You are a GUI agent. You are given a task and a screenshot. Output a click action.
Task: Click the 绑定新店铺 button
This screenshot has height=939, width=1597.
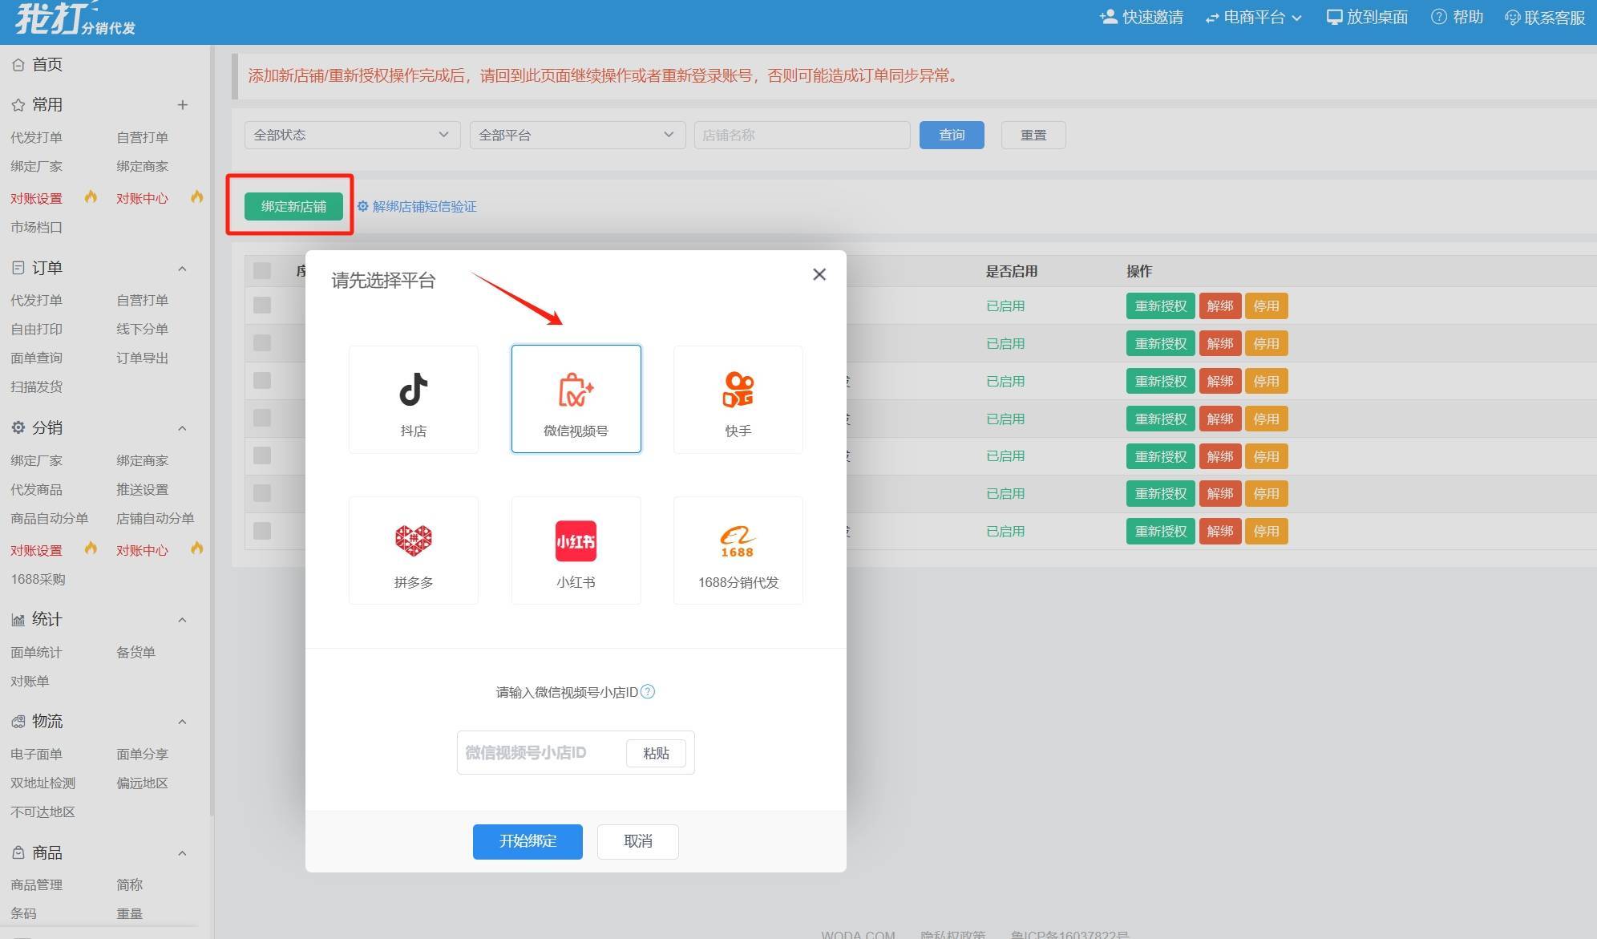[293, 206]
